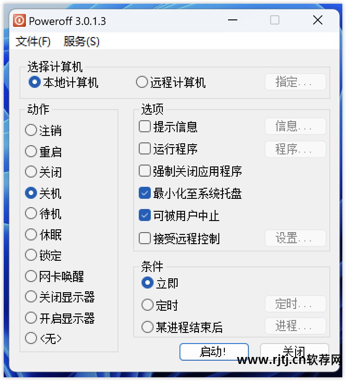Image resolution: width=346 pixels, height=381 pixels.
Task: Enable the 运行程序 (run program) checkbox
Action: (x=144, y=149)
